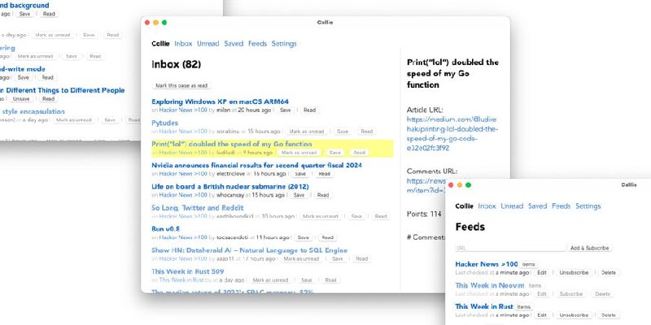Show items for Hacker News >100 feed
The width and height of the screenshot is (651, 325).
coord(528,264)
